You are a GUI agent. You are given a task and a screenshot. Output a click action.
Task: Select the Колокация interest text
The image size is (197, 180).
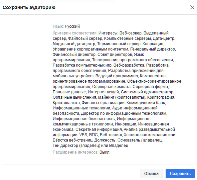point(153,44)
